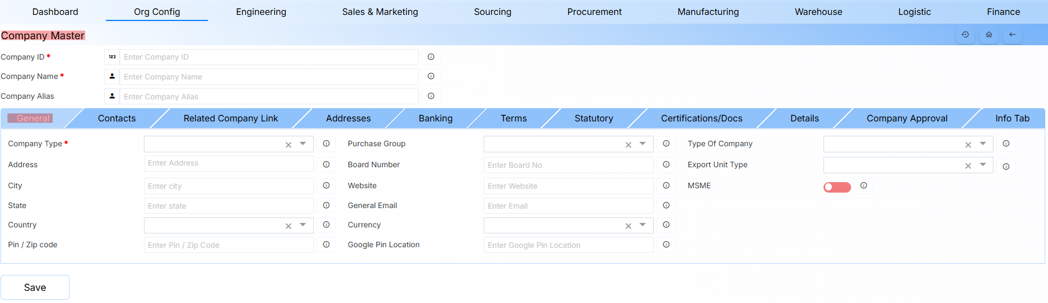Toggle the MSME switch
The width and height of the screenshot is (1048, 303).
tap(837, 187)
